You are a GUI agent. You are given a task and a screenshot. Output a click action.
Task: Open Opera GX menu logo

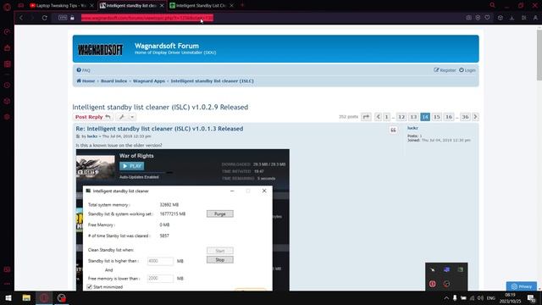[x=7, y=7]
